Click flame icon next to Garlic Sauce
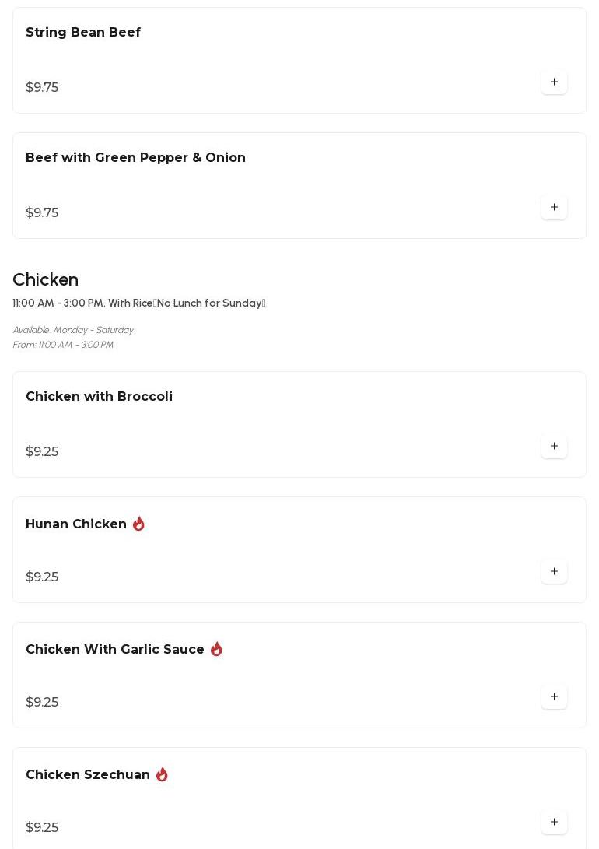The width and height of the screenshot is (599, 849). (x=216, y=649)
